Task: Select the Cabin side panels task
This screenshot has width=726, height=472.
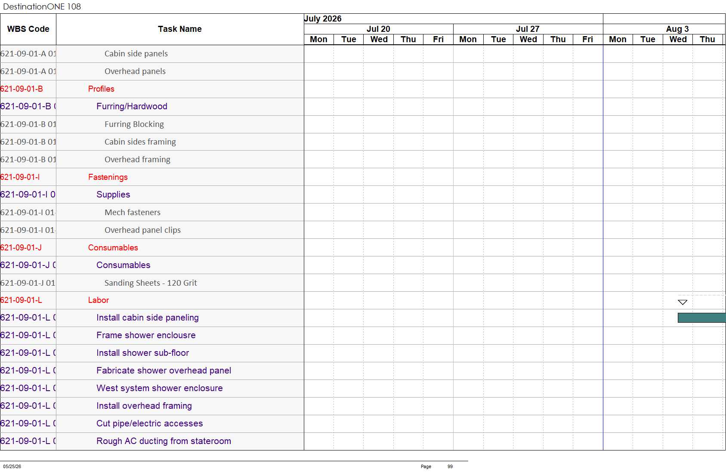Action: 136,53
